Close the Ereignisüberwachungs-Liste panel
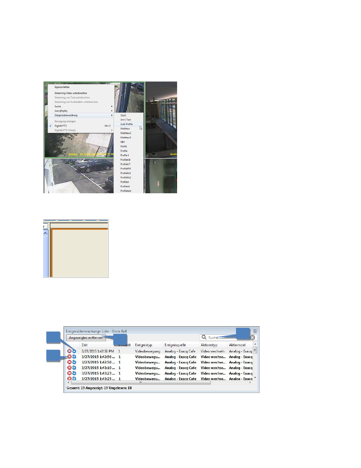This screenshot has width=361, height=468. coord(255,331)
